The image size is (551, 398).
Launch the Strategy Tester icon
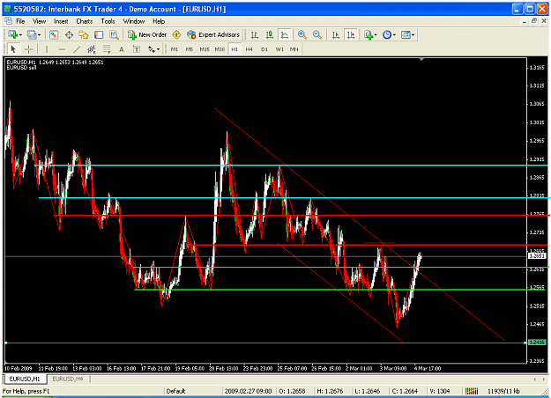(x=114, y=34)
